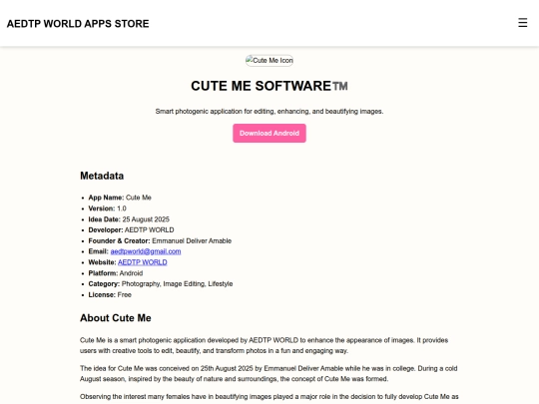Click the 'Developer: AEDTP WORLD' entry
The image size is (539, 404).
tap(131, 229)
